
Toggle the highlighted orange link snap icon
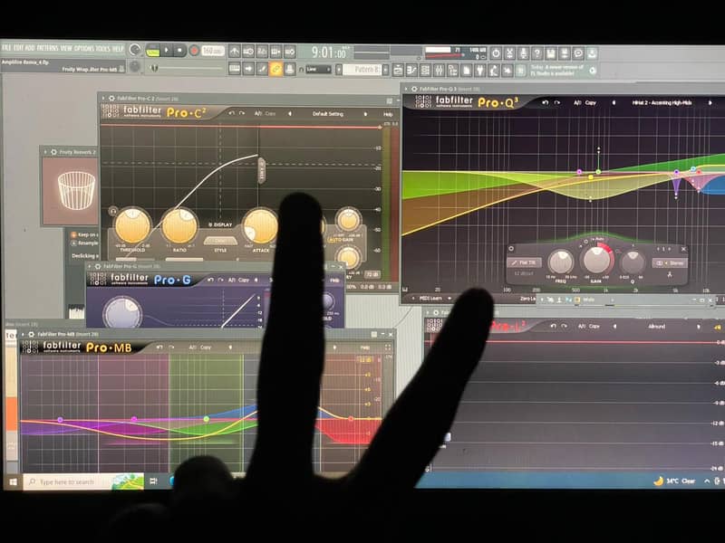pos(276,69)
